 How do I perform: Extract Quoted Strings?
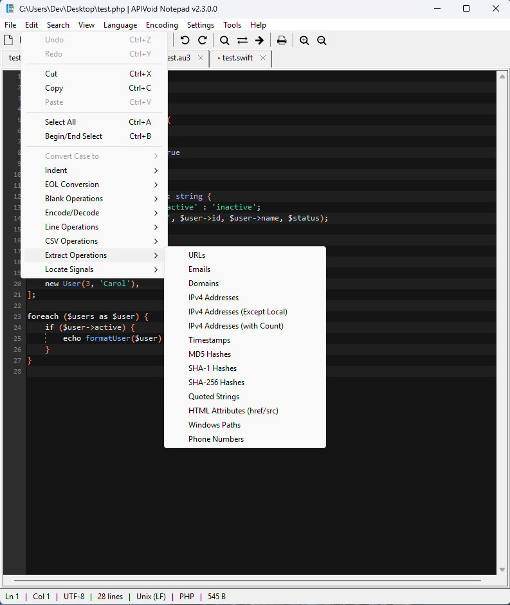coord(245,397)
